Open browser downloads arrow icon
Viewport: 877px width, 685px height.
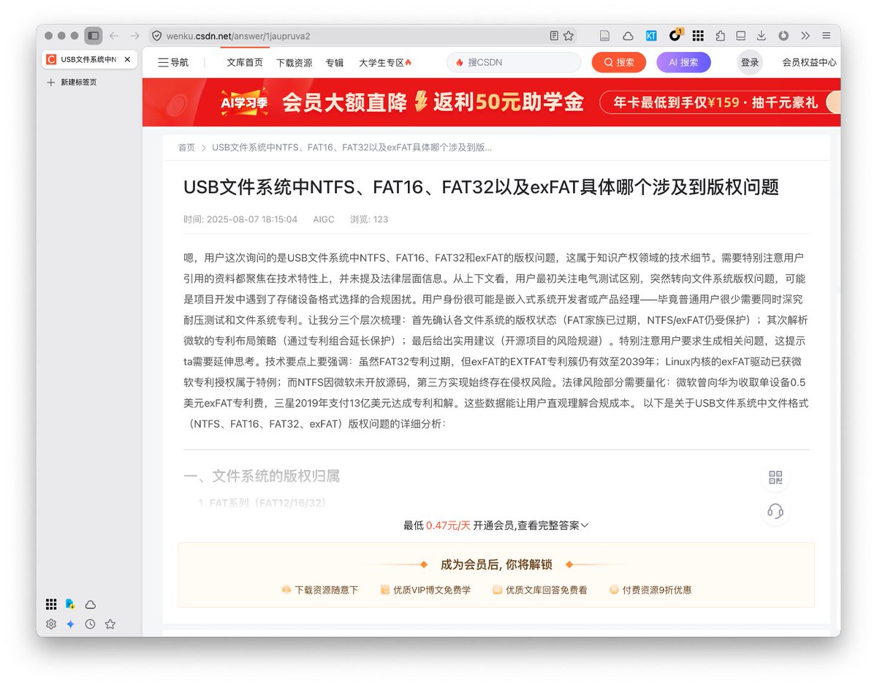click(762, 36)
